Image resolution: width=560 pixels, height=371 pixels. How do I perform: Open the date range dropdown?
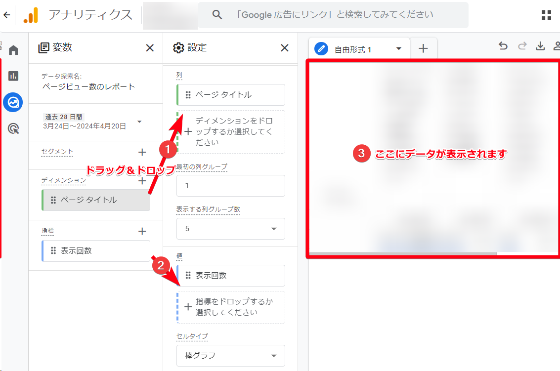pos(140,122)
